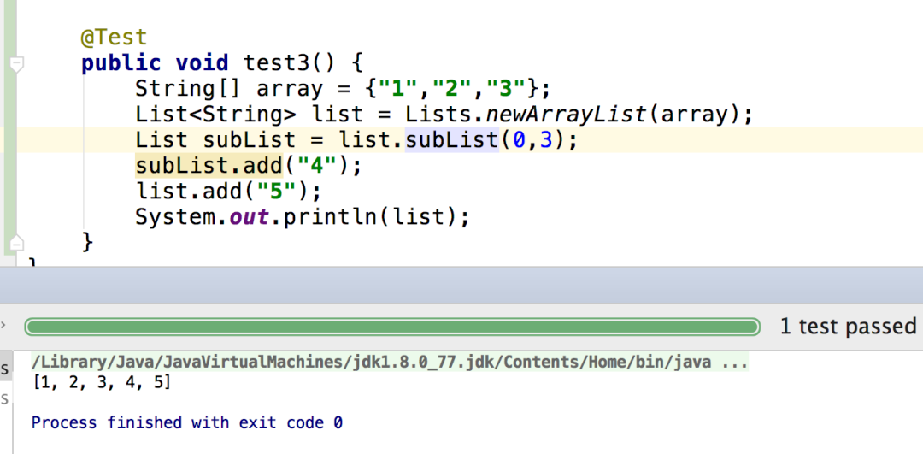Click the public void keywords
Screen dimensions: 923x454
[x=154, y=63]
